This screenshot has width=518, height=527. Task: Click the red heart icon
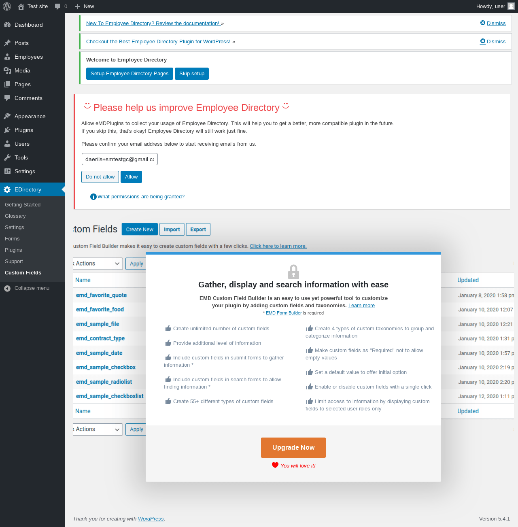coord(275,465)
